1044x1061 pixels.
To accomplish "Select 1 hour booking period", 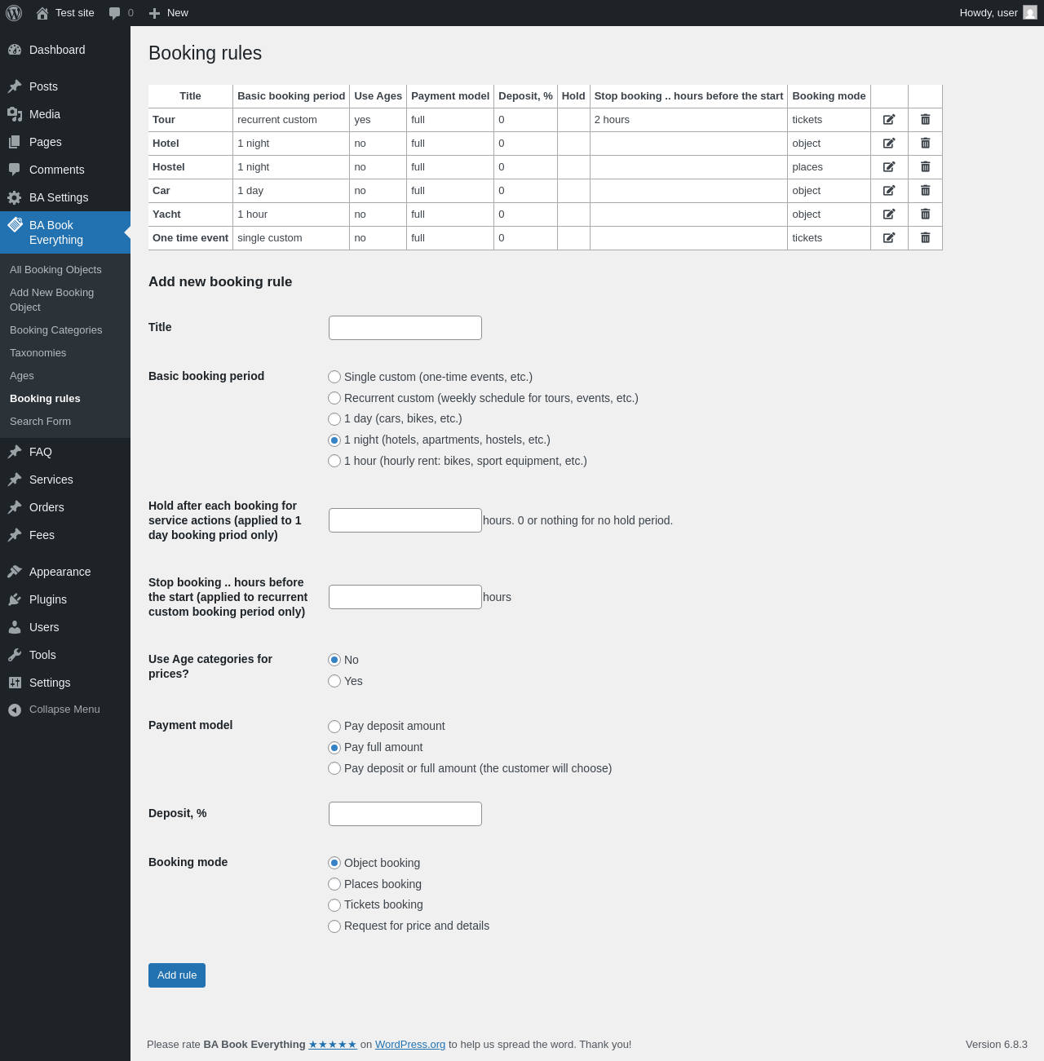I will pos(334,461).
